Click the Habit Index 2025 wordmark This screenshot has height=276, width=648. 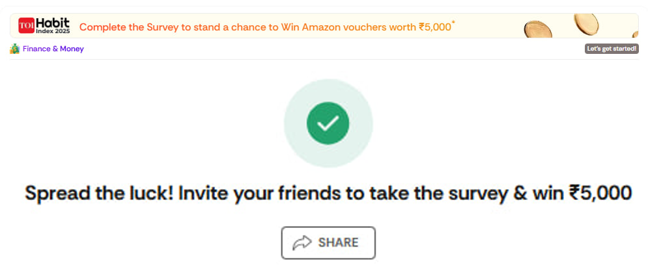click(x=53, y=26)
